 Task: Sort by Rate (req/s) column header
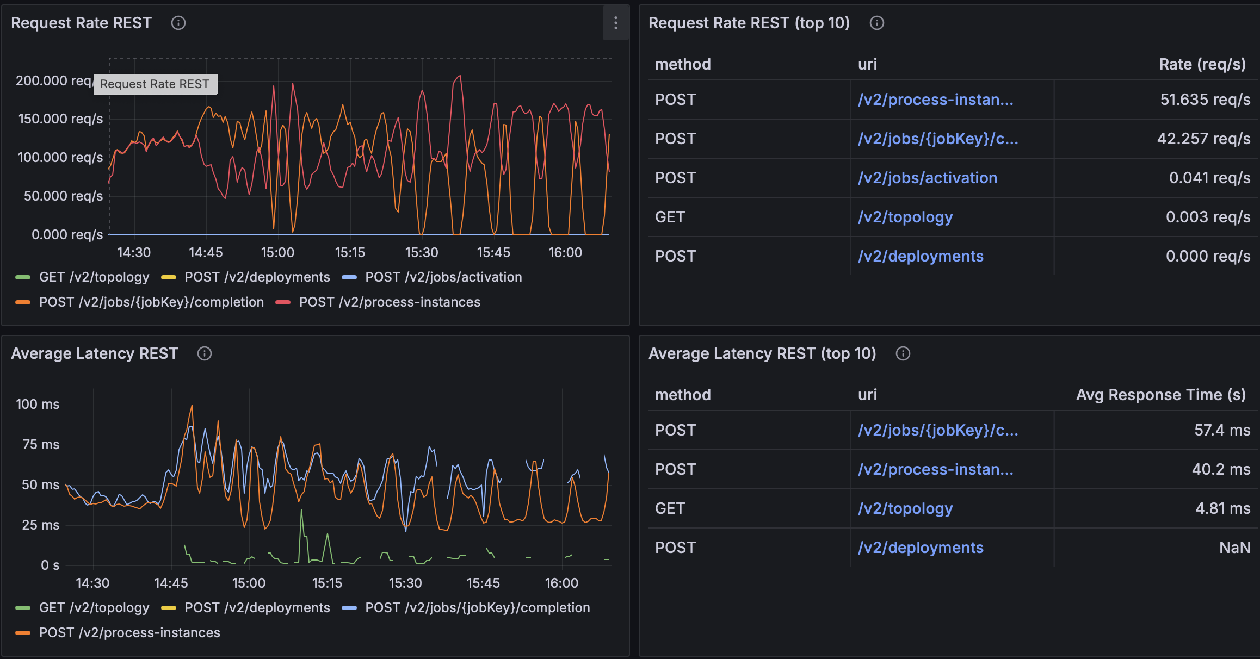coord(1202,64)
